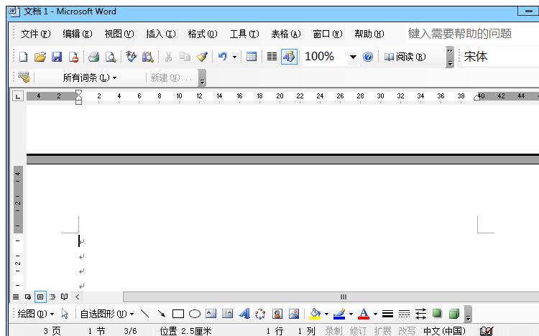Screen dimensions: 539x336
Task: Expand standard toolbar options chevron
Action: pos(450,57)
